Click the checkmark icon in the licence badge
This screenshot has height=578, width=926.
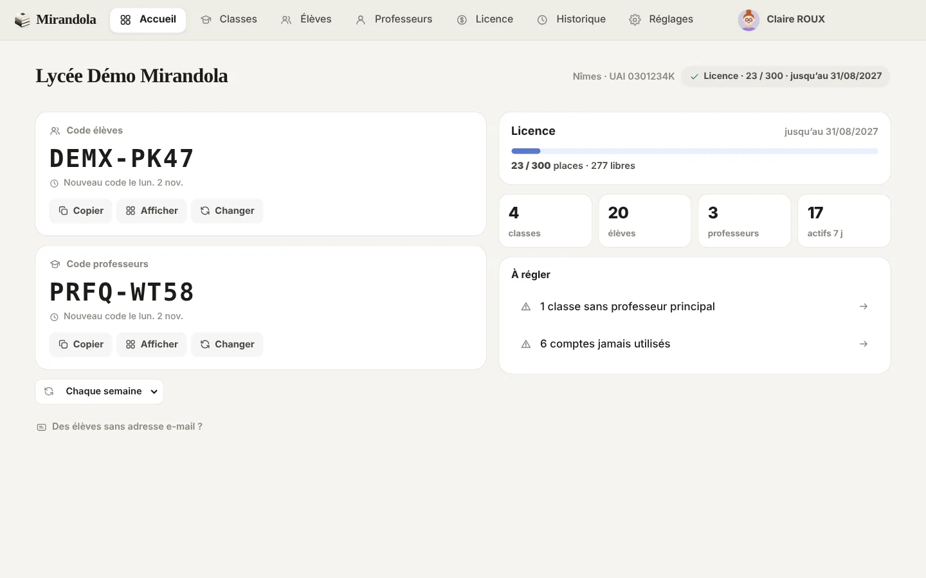694,76
